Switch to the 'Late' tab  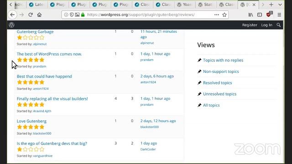click(37, 5)
